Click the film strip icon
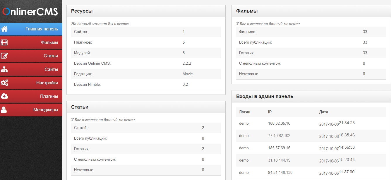391x180 pixels. point(4,42)
